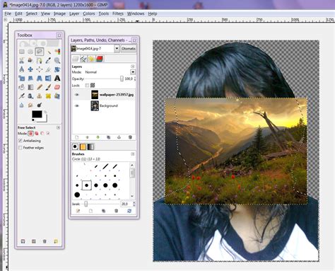Open the Brushes tab menu arrow
This screenshot has height=271, width=335.
click(133, 154)
